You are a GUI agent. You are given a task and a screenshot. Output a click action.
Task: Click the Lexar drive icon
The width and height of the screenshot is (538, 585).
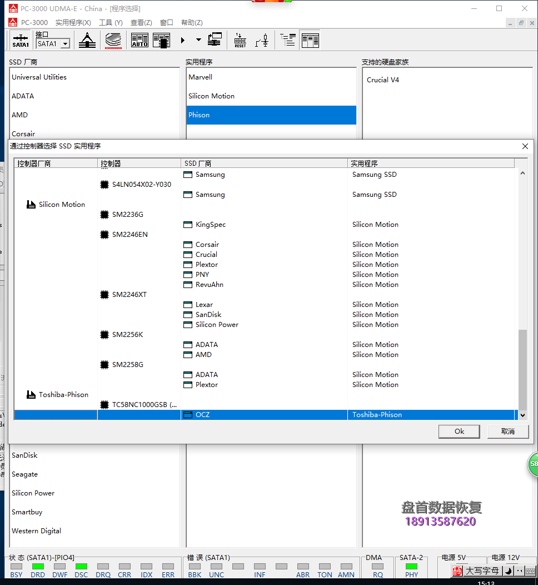tap(188, 305)
